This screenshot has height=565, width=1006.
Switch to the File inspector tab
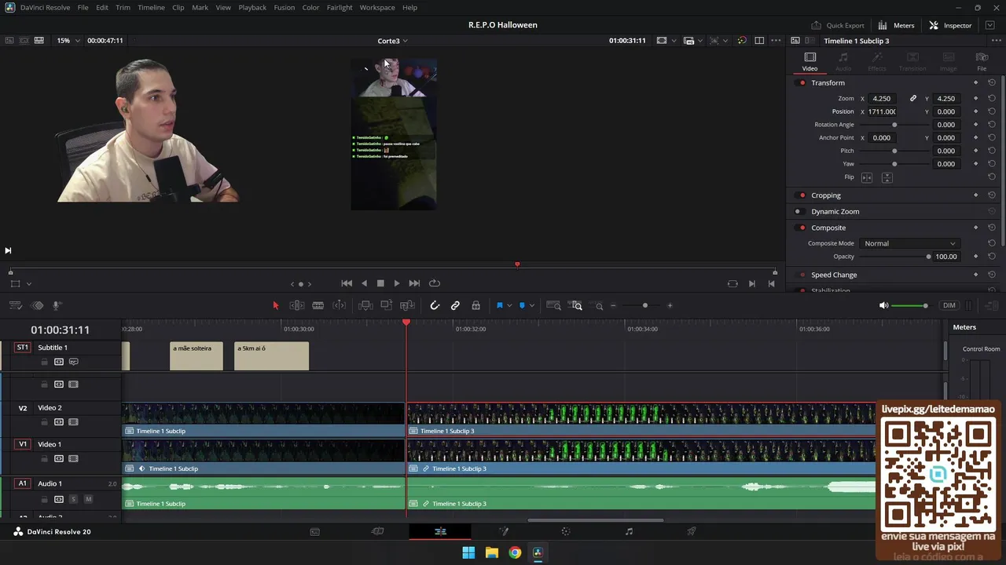click(982, 61)
